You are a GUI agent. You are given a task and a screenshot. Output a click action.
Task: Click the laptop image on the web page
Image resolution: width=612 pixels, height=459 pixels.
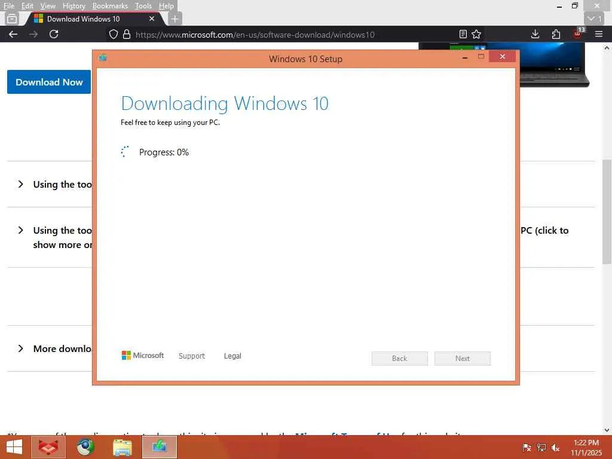point(554,65)
